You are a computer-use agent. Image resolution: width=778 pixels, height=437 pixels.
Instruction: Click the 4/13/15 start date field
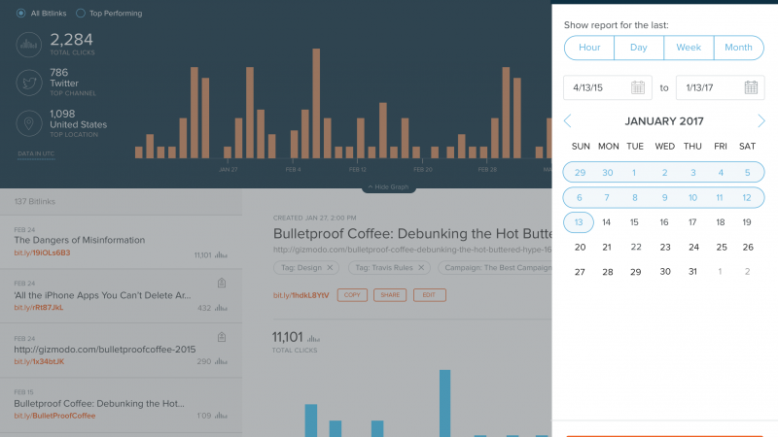(x=608, y=87)
